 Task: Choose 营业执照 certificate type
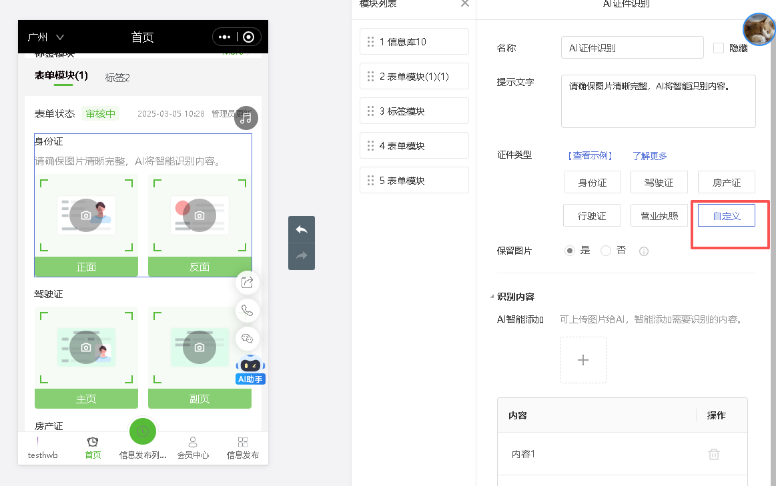[659, 215]
